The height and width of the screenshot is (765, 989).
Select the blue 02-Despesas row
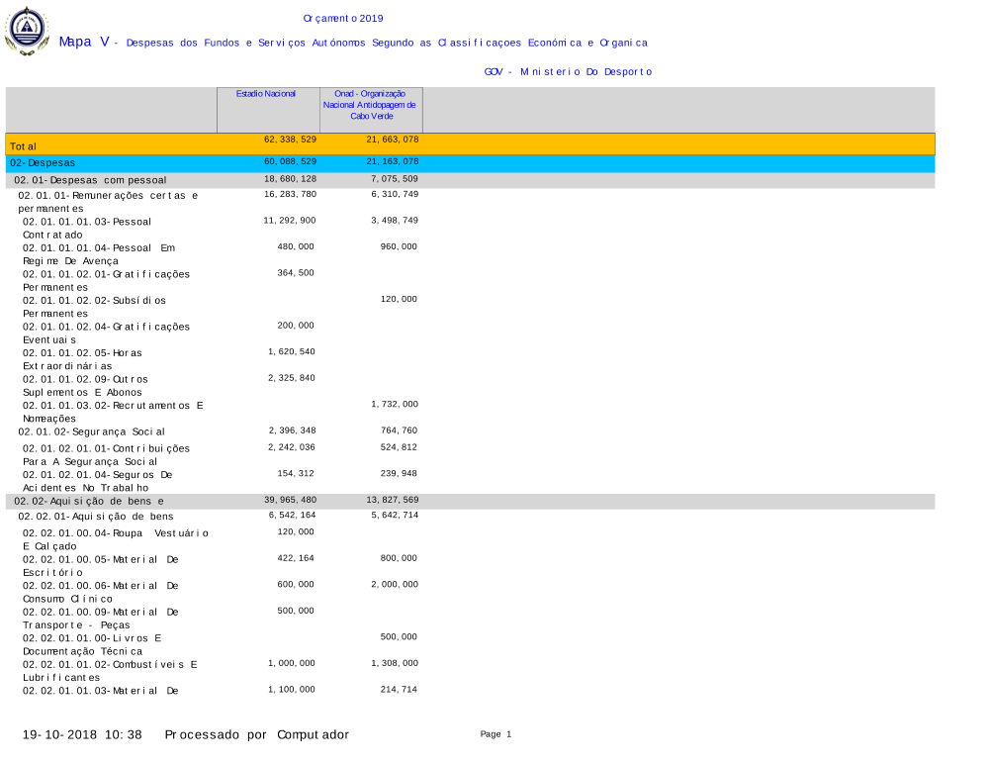pyautogui.click(x=470, y=163)
